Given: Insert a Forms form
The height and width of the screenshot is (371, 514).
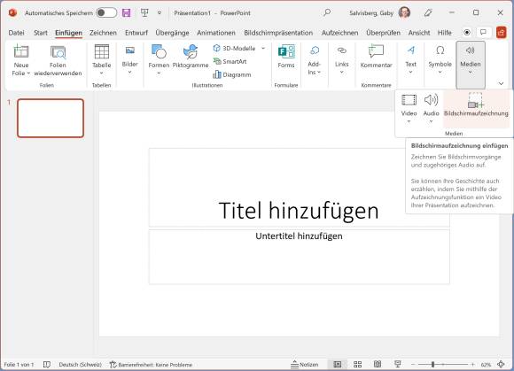Looking at the screenshot, I should click(286, 57).
